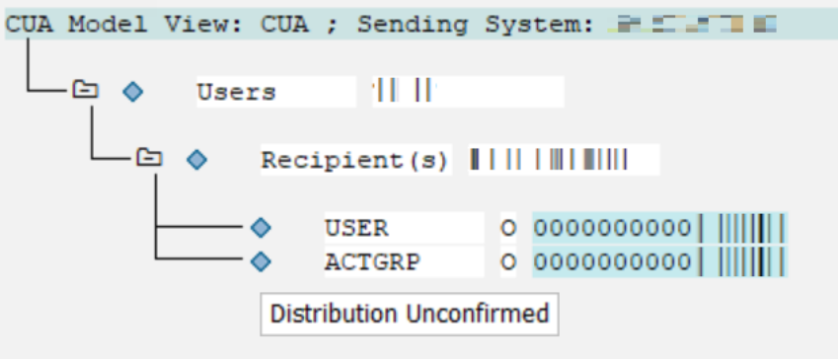
Task: Click the diamond icon beside Recipient(s)
Action: click(x=196, y=160)
